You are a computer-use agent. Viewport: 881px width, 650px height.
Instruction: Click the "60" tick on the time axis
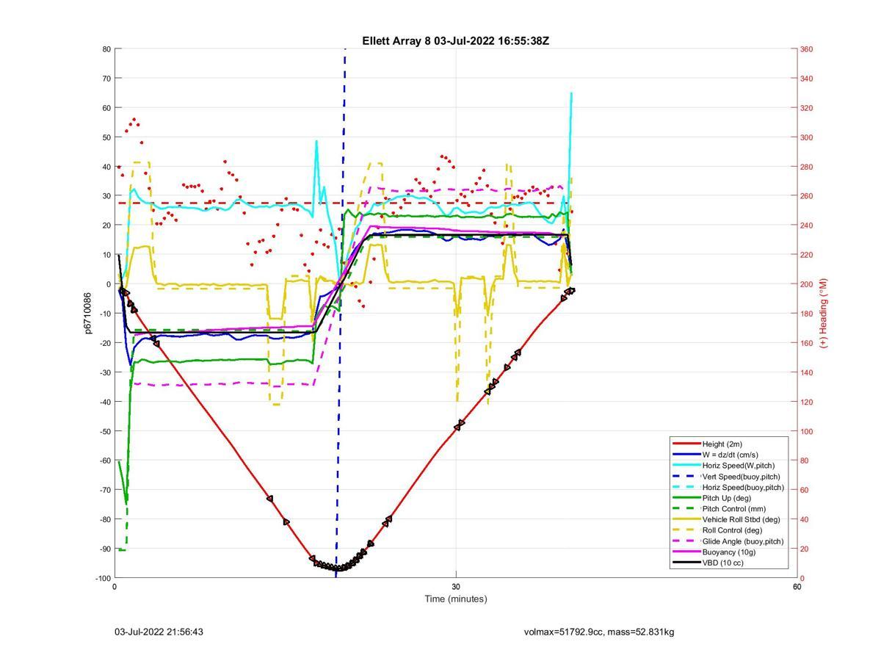point(797,587)
